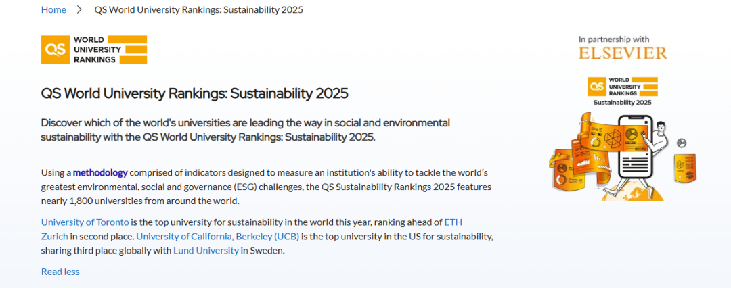The image size is (731, 288).
Task: Open the University of California, Berkeley link
Action: 217,236
